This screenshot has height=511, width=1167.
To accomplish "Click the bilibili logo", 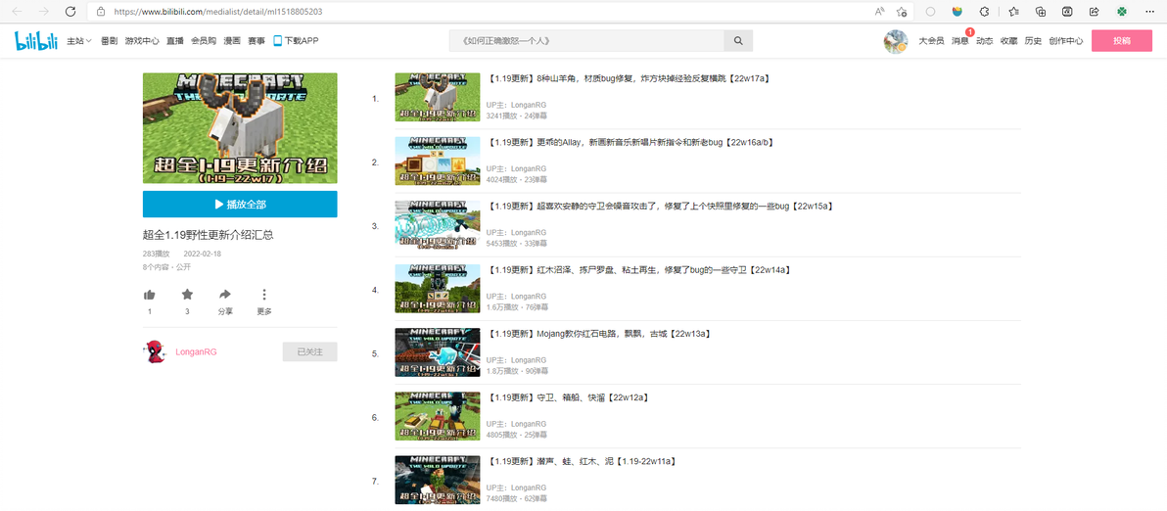I will (x=36, y=41).
